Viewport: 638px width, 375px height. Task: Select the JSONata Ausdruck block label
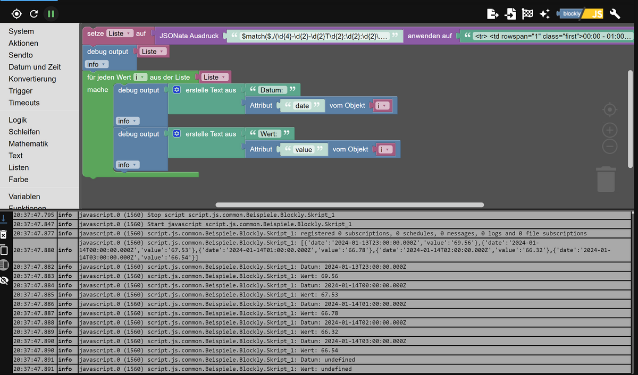coord(189,36)
